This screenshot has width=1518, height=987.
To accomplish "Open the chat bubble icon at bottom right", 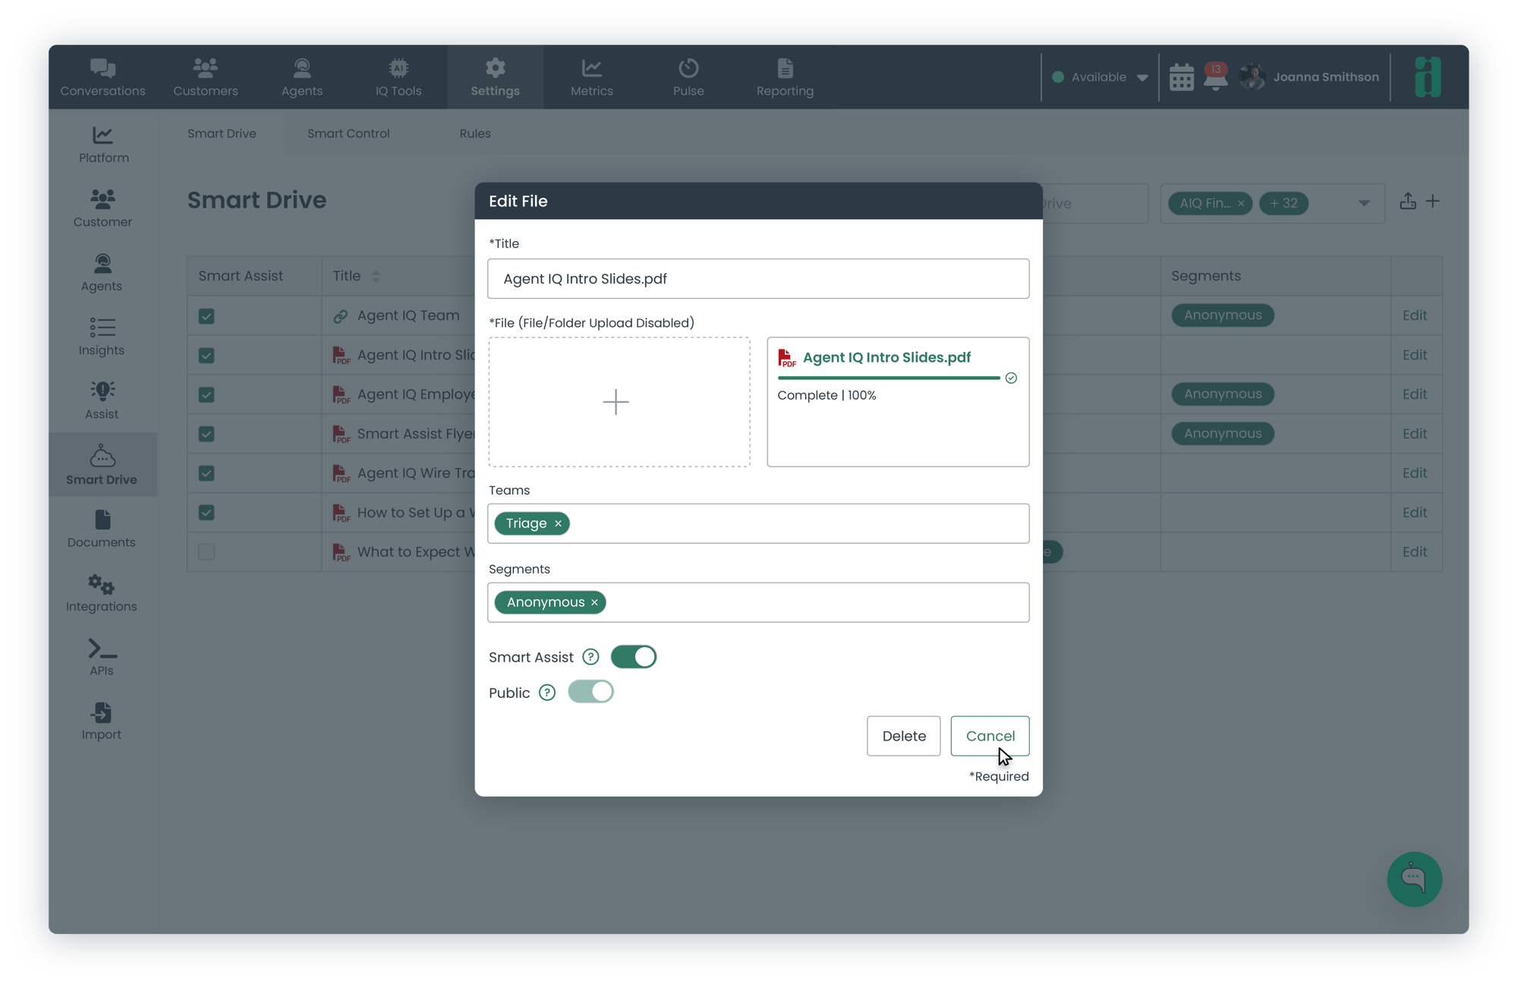I will tap(1414, 879).
